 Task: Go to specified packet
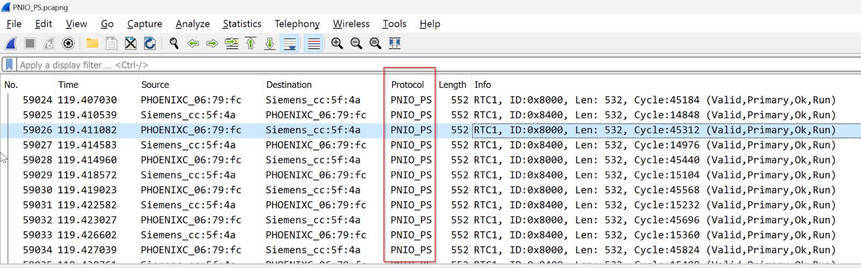[x=232, y=44]
